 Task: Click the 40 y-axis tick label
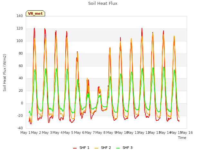tap(21, 78)
